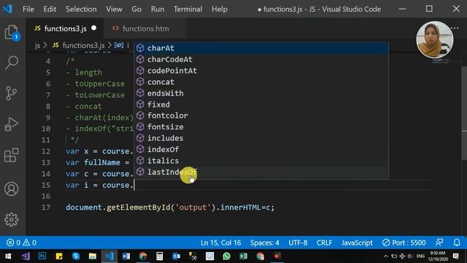Select charCodeAt suggestion
The width and height of the screenshot is (467, 263).
261,59
